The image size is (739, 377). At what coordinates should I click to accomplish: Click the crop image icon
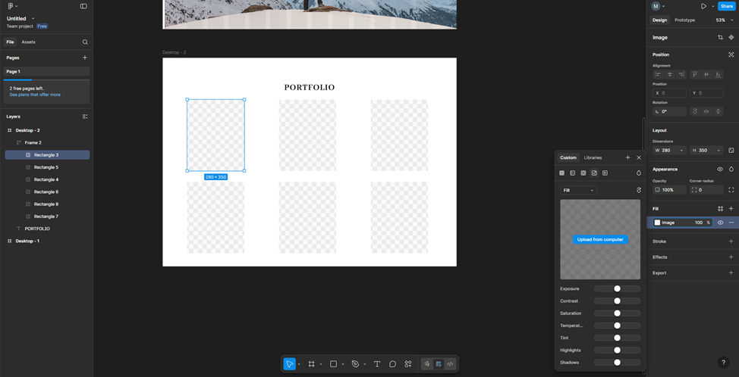pos(720,37)
